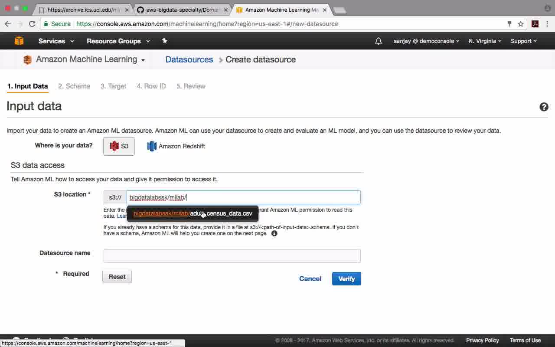The height and width of the screenshot is (347, 555).
Task: Open a new browser tab
Action: 340,10
